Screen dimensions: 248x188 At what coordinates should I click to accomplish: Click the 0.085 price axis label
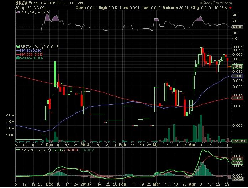[238, 47]
